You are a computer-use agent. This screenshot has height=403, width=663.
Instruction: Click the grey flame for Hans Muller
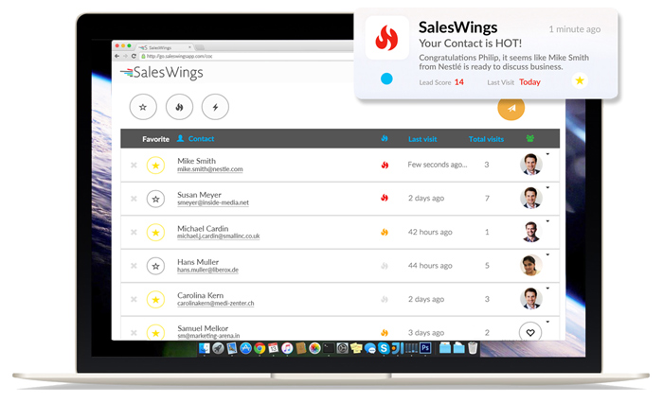[x=385, y=266]
